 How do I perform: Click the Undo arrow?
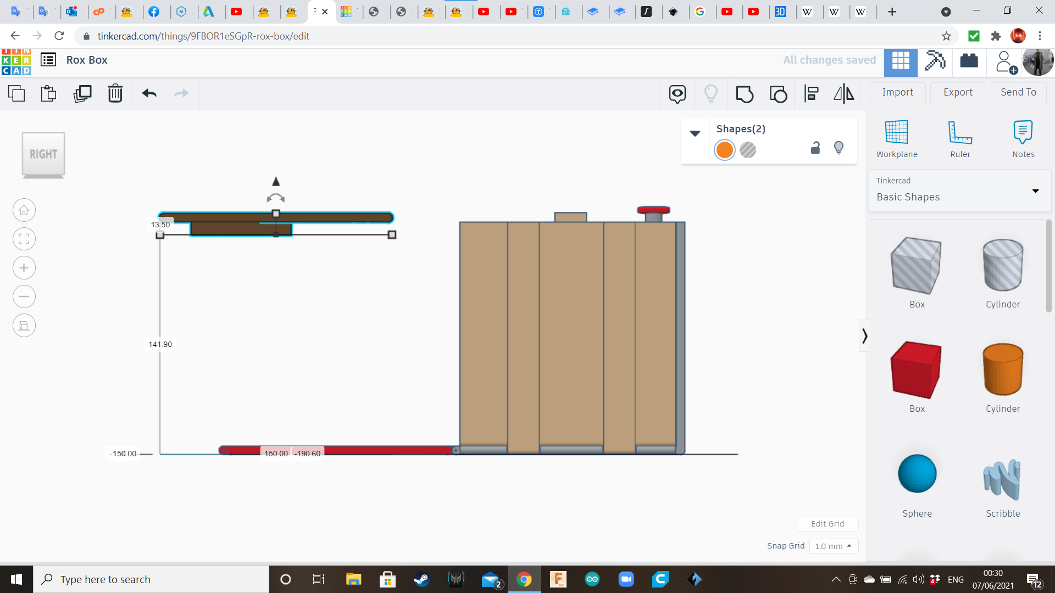click(149, 94)
